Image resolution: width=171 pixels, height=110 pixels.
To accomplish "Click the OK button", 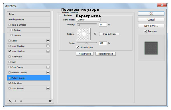I will [151, 14].
